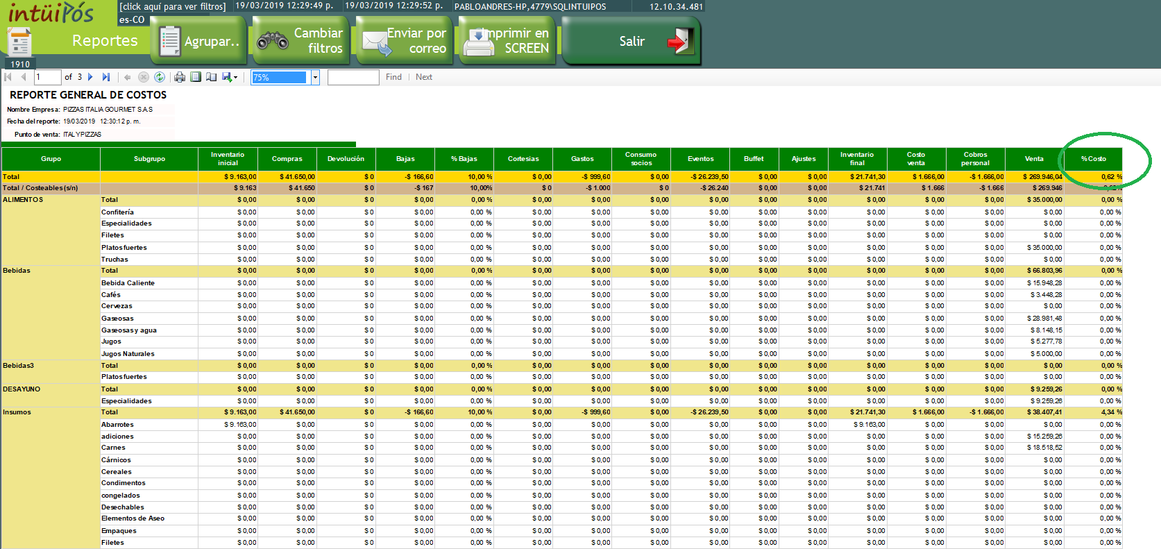Go to the next report page
1161x549 pixels.
tap(90, 77)
